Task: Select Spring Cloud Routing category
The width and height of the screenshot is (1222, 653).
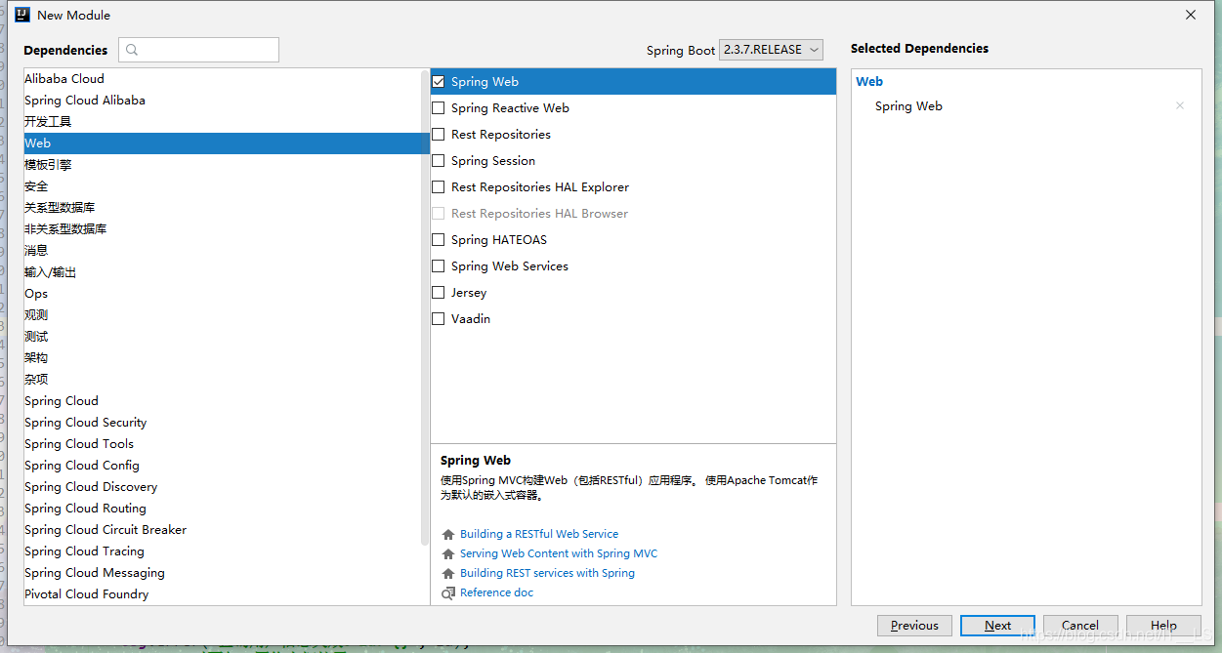Action: pos(223,509)
